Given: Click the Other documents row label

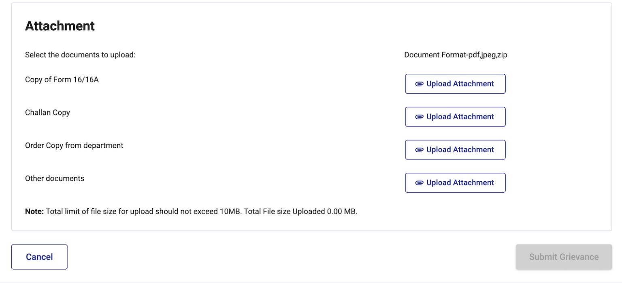Looking at the screenshot, I should (55, 178).
